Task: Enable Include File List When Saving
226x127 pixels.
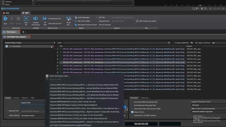Action: tap(132, 115)
